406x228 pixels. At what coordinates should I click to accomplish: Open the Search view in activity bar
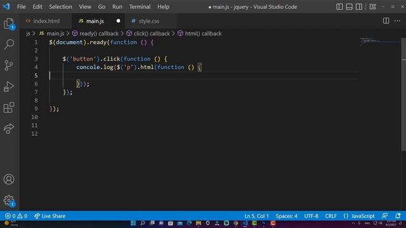pyautogui.click(x=9, y=44)
